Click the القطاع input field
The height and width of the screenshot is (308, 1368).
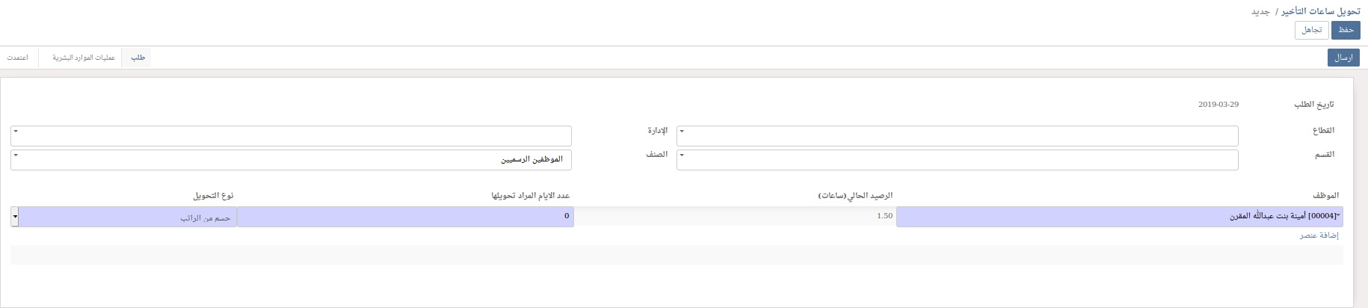(x=957, y=136)
